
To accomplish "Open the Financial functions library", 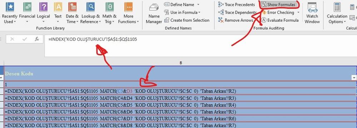I will (x=27, y=12).
